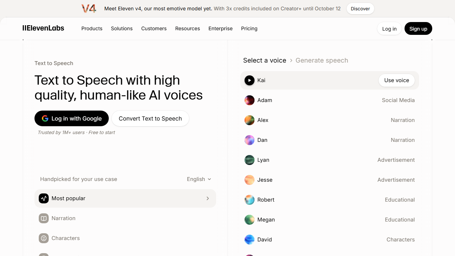Open the Customers menu
The width and height of the screenshot is (455, 256).
pos(154,28)
